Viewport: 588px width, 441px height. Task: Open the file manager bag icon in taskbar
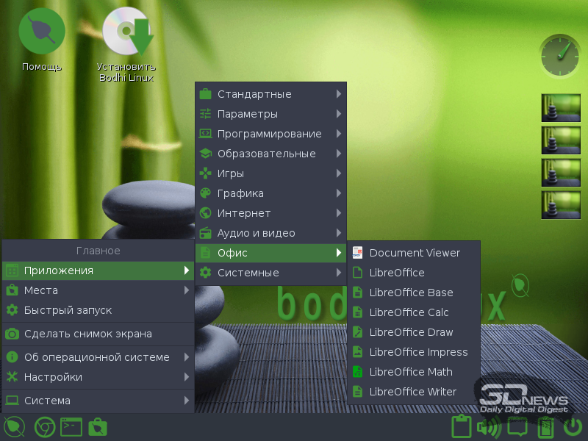(x=98, y=428)
